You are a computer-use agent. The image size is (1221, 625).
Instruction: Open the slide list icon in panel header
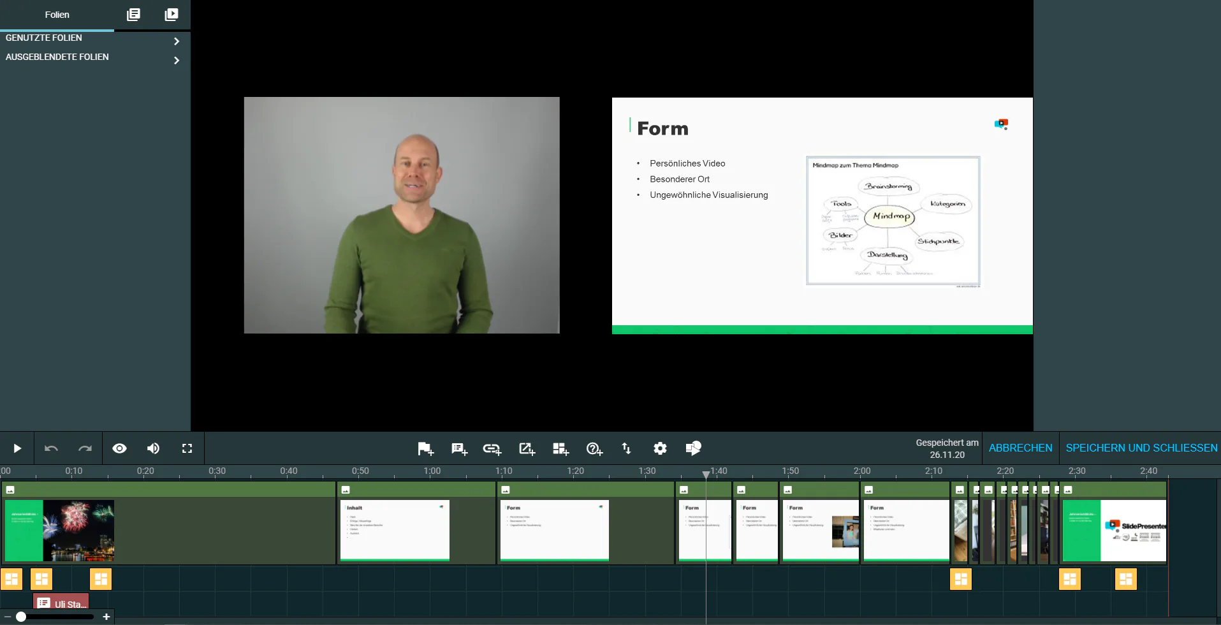click(133, 15)
